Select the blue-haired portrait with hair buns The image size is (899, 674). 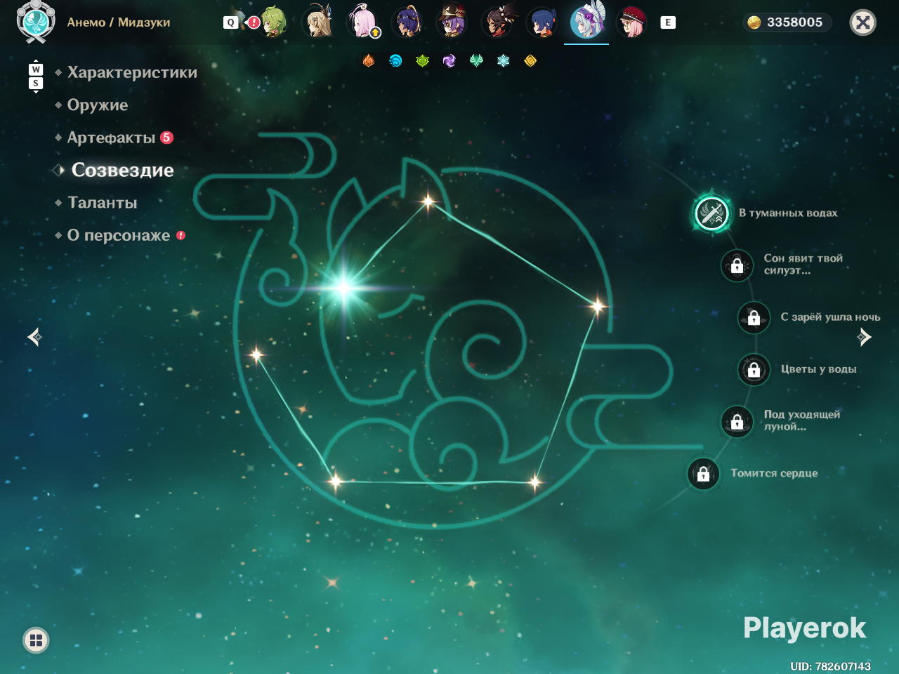pos(542,22)
